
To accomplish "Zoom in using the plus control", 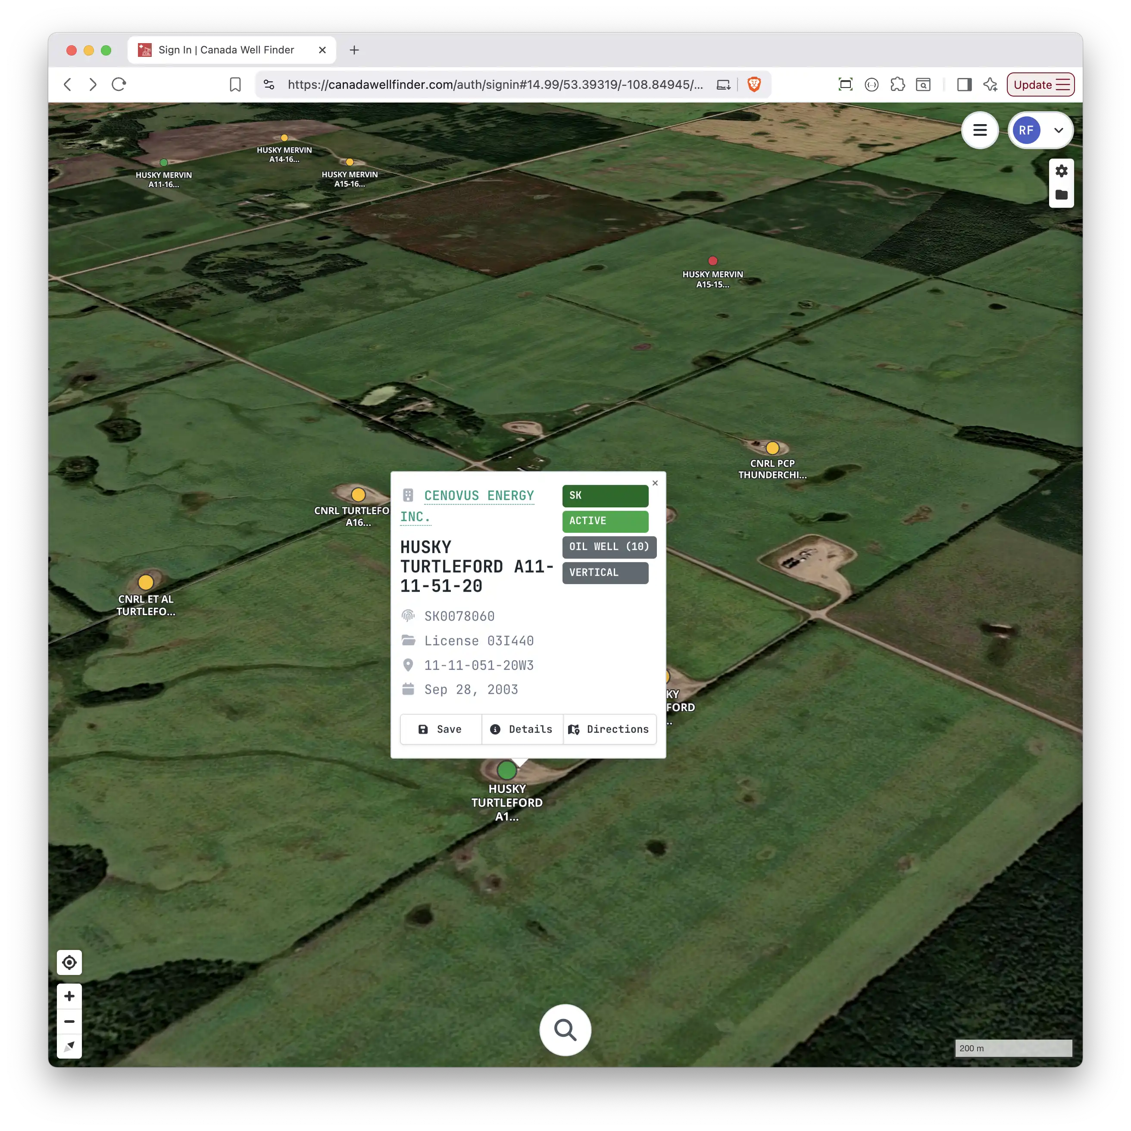I will (69, 996).
